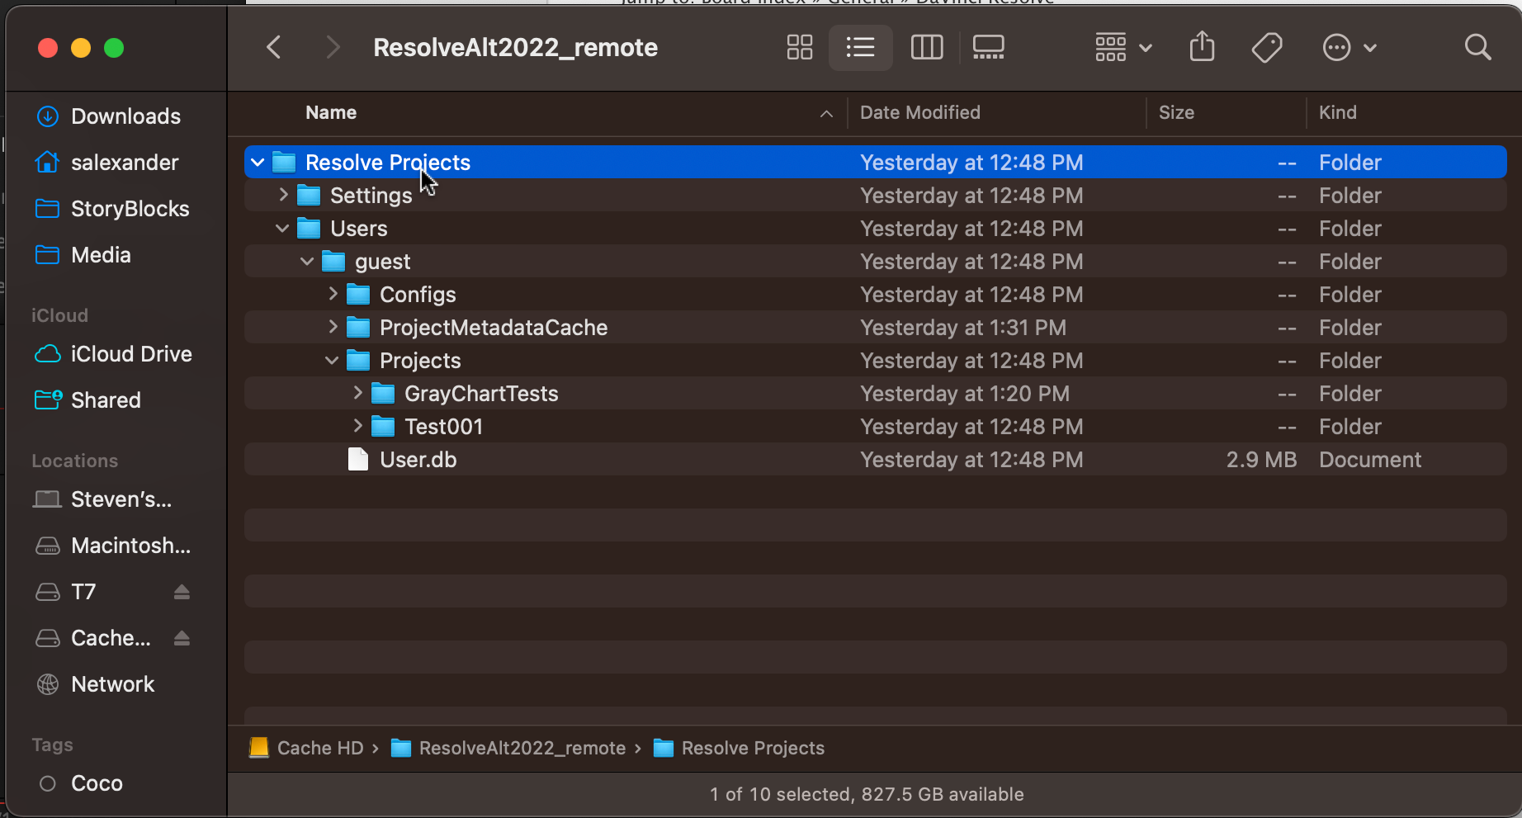Click the Document kind cell

1370,460
